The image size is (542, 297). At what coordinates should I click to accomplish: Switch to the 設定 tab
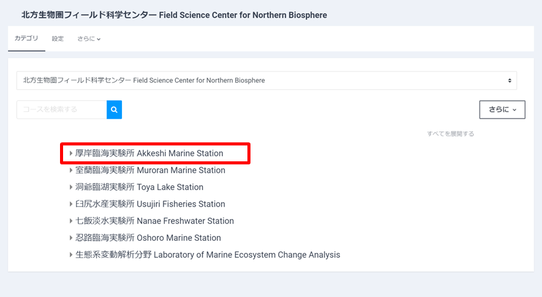click(x=58, y=38)
